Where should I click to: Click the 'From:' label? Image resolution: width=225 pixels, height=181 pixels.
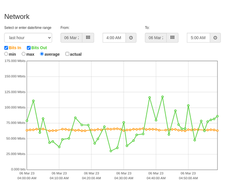click(x=65, y=28)
